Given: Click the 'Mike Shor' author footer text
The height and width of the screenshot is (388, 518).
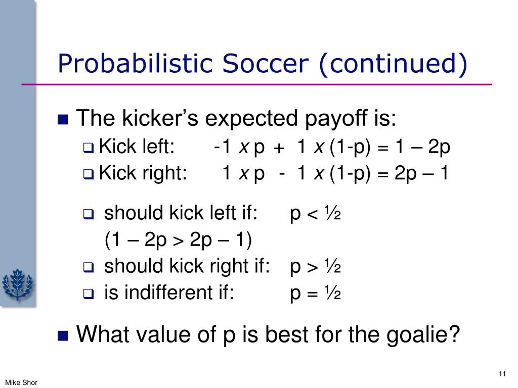Looking at the screenshot, I should click(x=21, y=382).
